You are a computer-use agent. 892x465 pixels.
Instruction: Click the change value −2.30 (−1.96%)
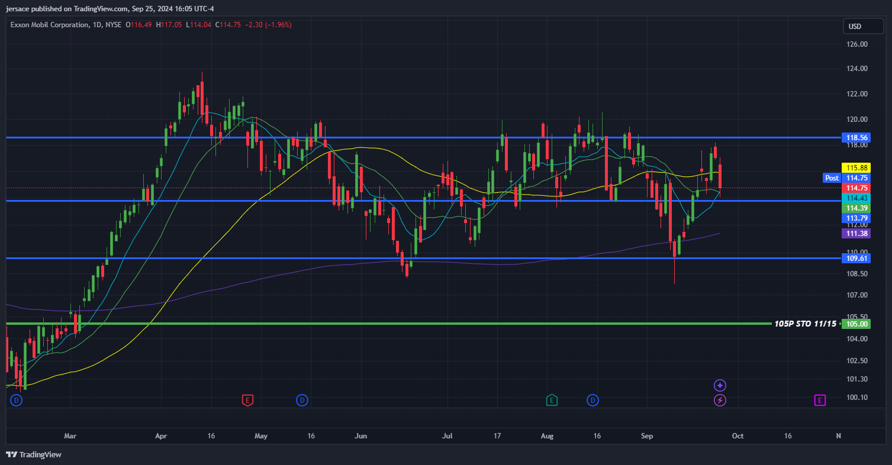point(267,24)
